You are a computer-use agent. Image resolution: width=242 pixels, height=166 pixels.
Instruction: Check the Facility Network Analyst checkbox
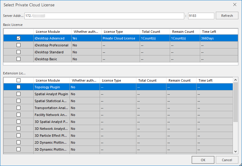coord(19,115)
